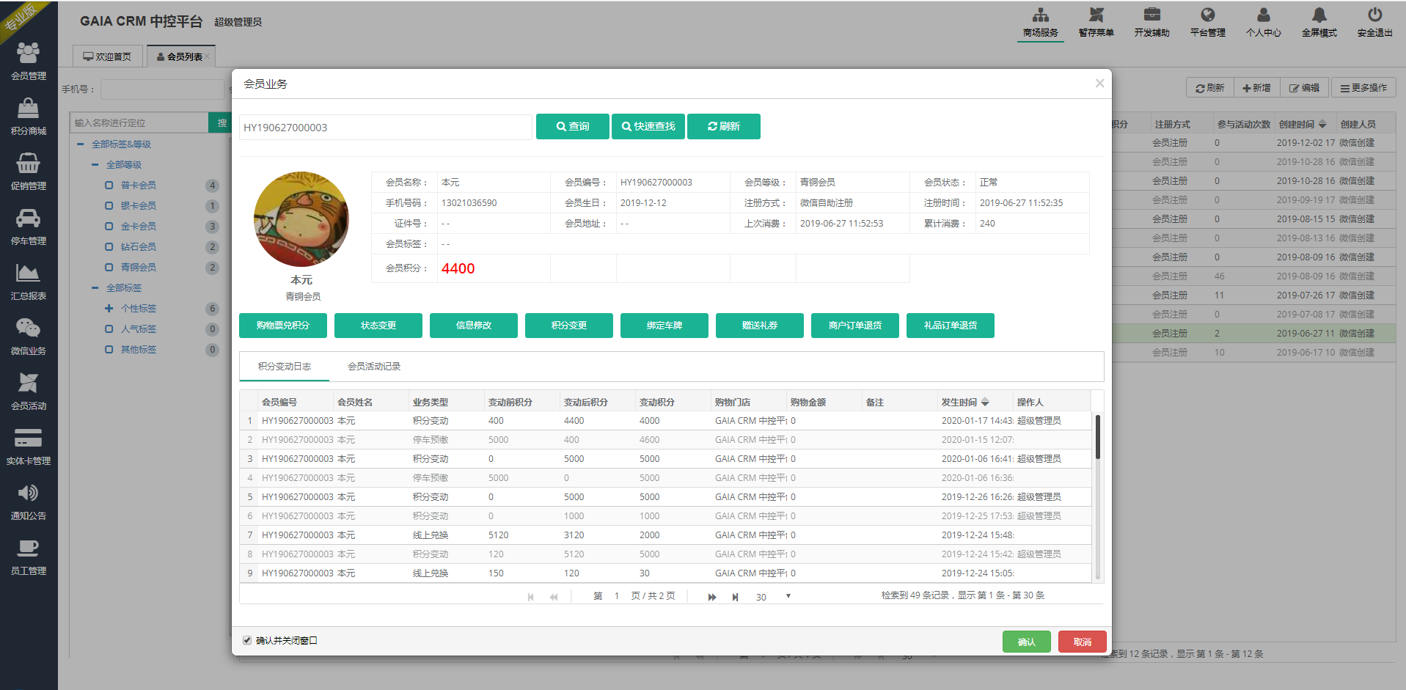This screenshot has width=1406, height=690.
Task: Click the points log vertical scrollbar
Action: [x=1097, y=437]
